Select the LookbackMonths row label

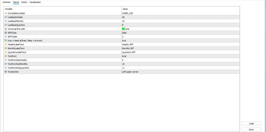tap(16, 21)
